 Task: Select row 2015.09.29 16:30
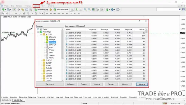(105, 44)
